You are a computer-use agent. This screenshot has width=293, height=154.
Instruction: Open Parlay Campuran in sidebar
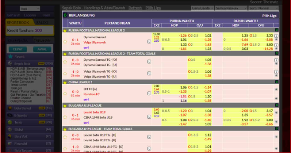(x=22, y=82)
